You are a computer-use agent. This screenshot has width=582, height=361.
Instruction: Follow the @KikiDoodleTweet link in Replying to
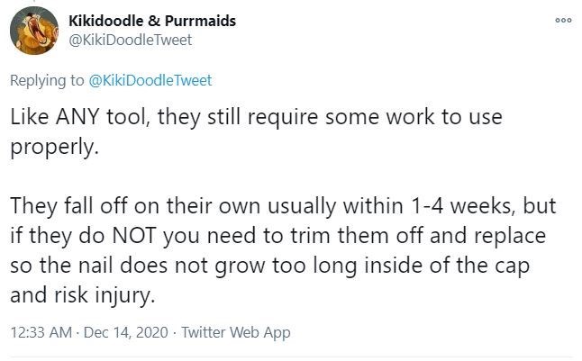click(x=150, y=80)
